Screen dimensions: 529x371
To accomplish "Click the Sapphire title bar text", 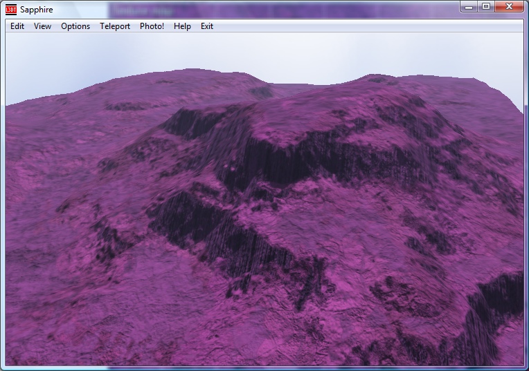I will [37, 10].
